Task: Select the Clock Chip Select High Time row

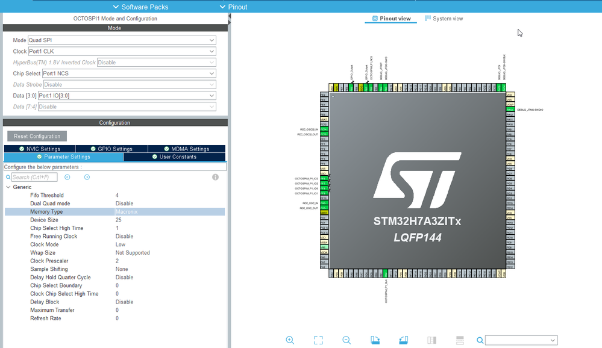Action: [114, 294]
